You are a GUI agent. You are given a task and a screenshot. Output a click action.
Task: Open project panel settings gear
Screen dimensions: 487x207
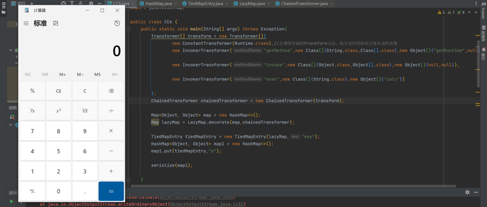coord(91,3)
